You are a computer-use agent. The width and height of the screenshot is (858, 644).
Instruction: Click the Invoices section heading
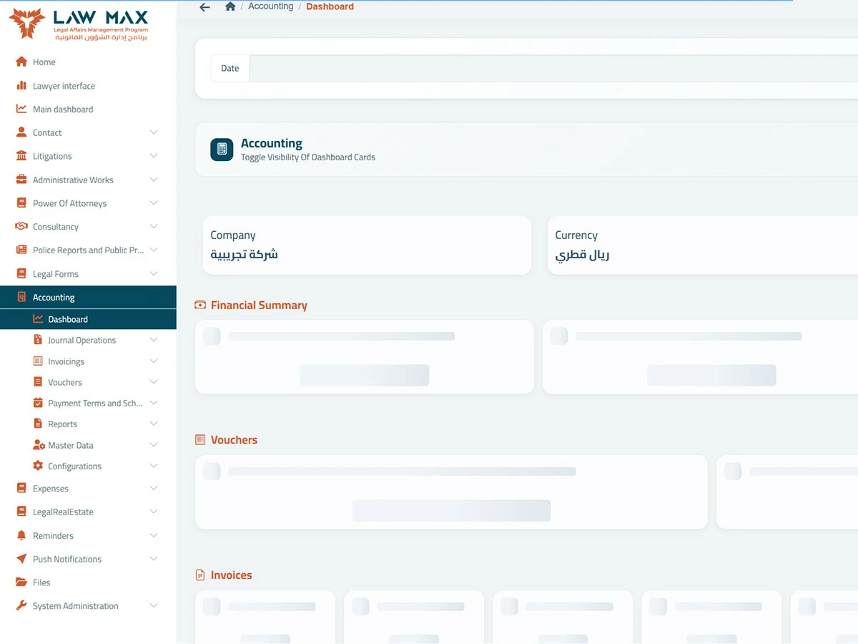[232, 575]
